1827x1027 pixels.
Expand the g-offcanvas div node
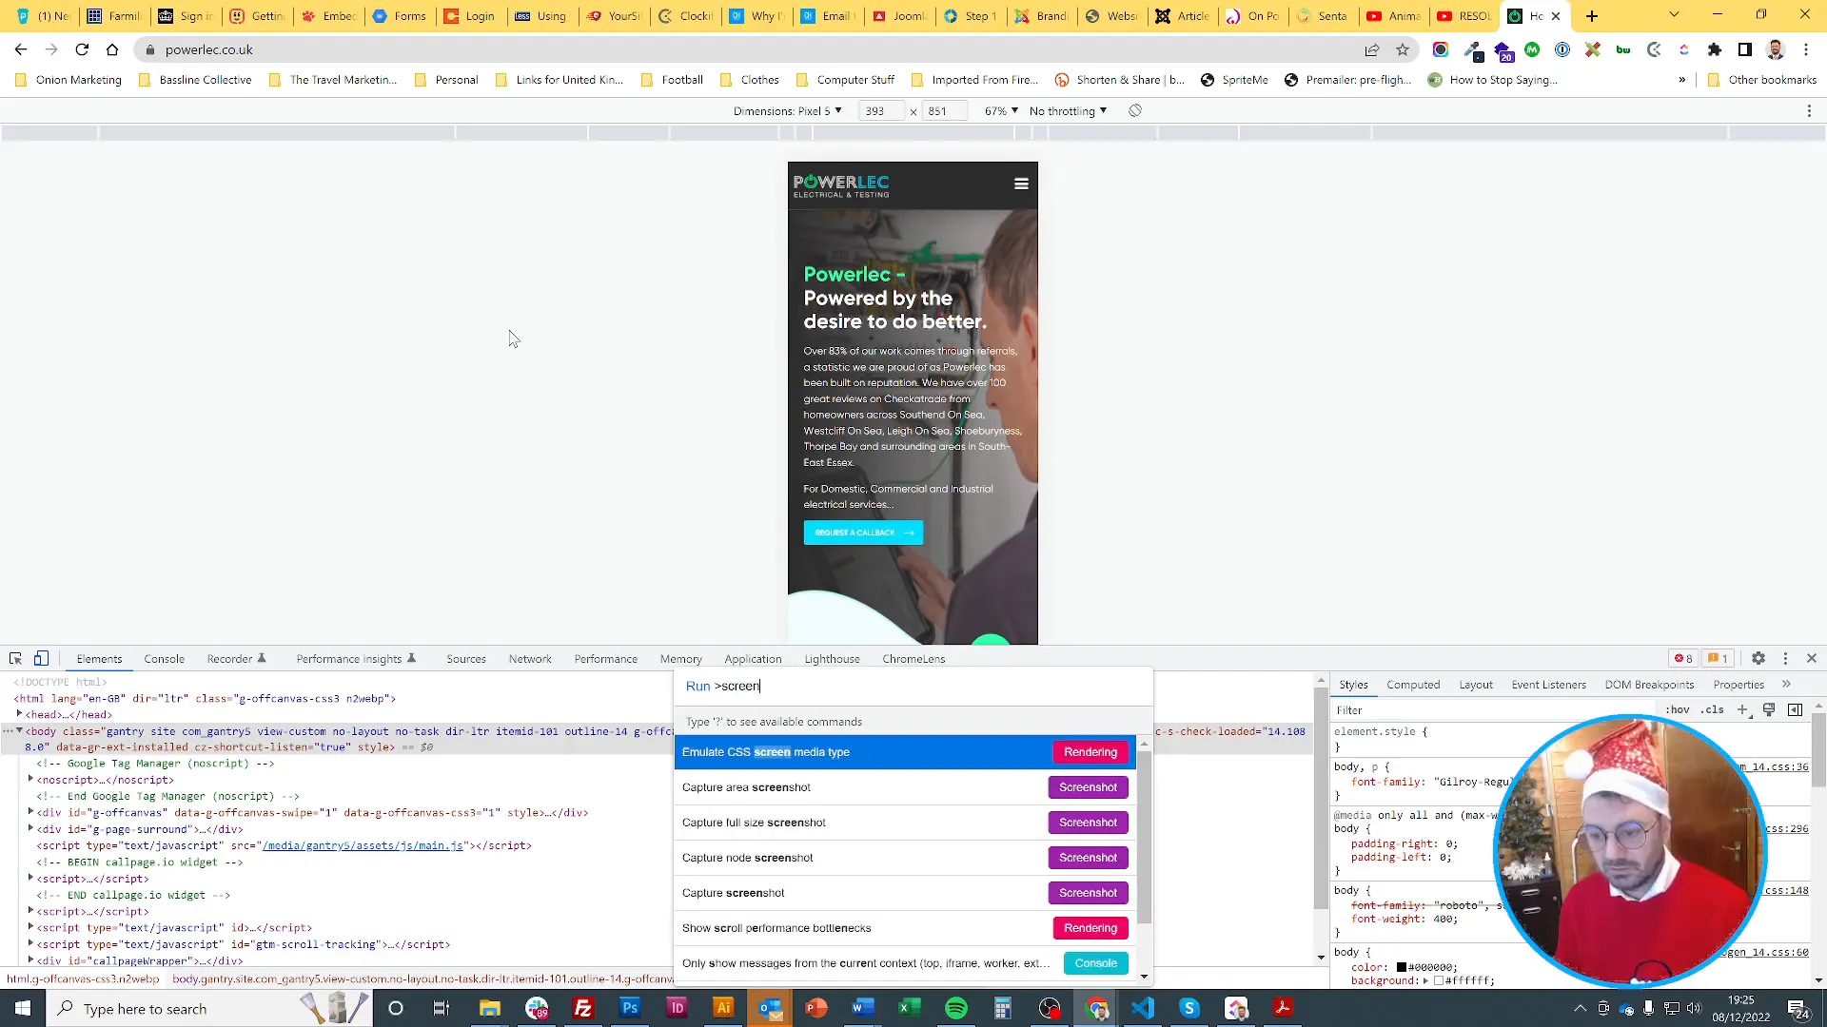pyautogui.click(x=30, y=811)
